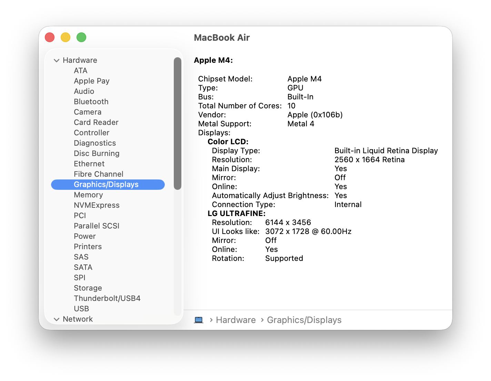Click the 6144 x 3456 resolution value

coord(288,222)
